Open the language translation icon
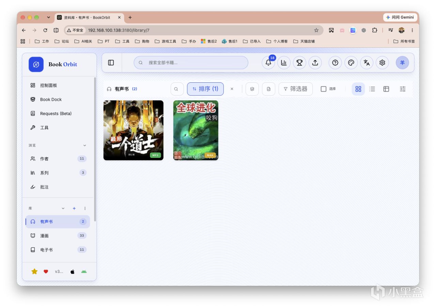Screen dimensions: 436x308 pos(367,63)
